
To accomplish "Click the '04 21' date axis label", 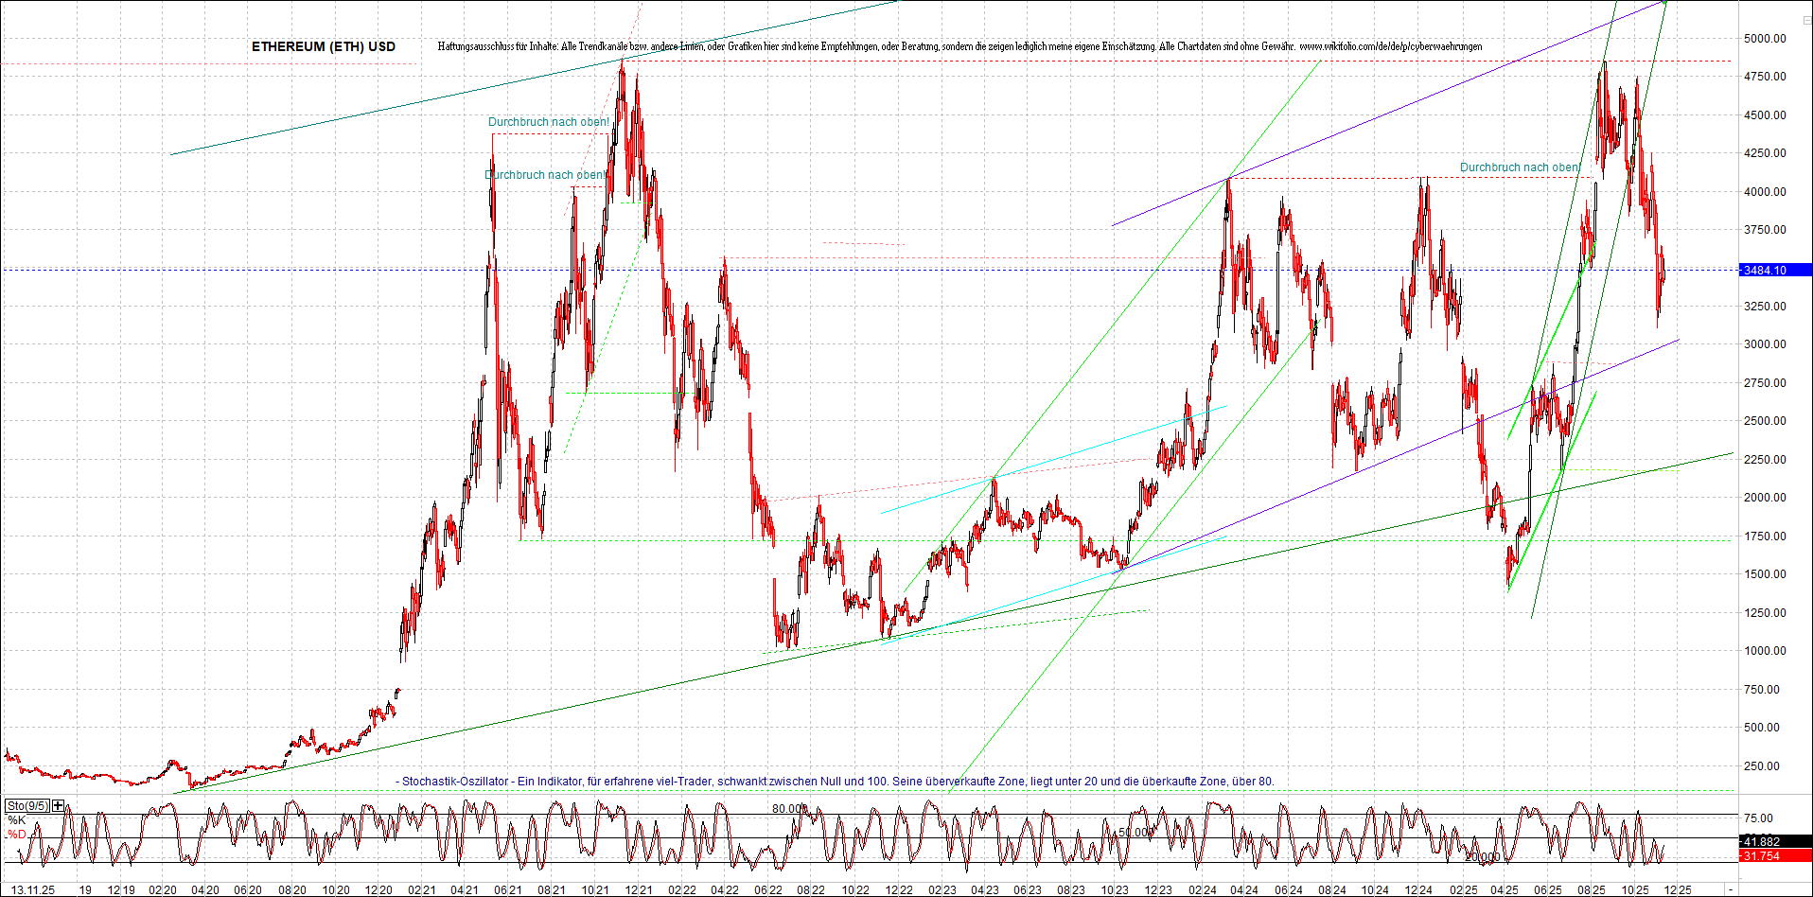I will [464, 890].
